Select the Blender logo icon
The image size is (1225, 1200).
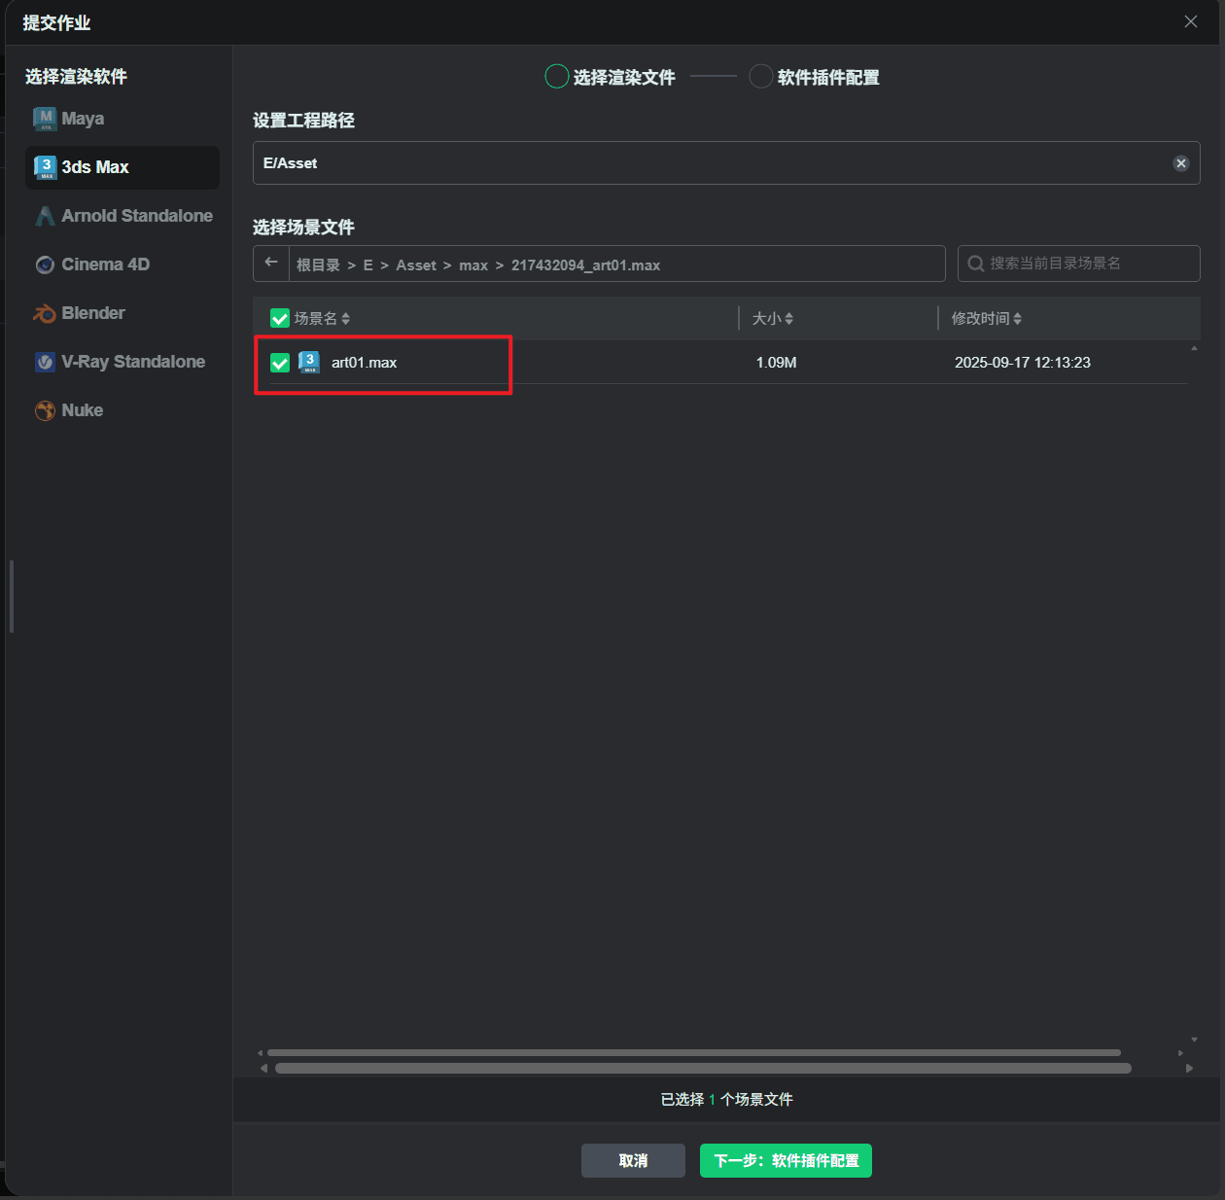[x=45, y=313]
